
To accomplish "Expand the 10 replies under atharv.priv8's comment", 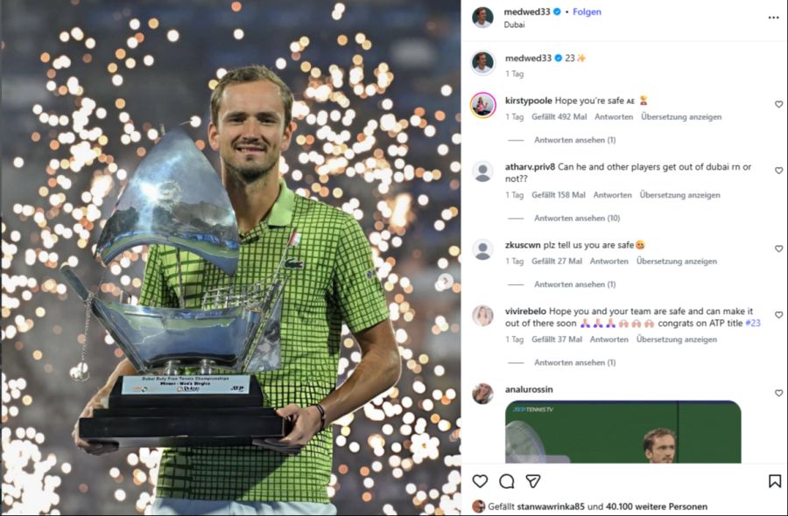I will 577,219.
